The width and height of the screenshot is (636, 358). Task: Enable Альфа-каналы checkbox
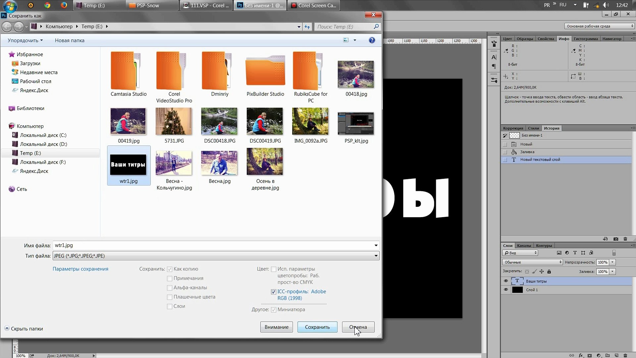coord(170,288)
